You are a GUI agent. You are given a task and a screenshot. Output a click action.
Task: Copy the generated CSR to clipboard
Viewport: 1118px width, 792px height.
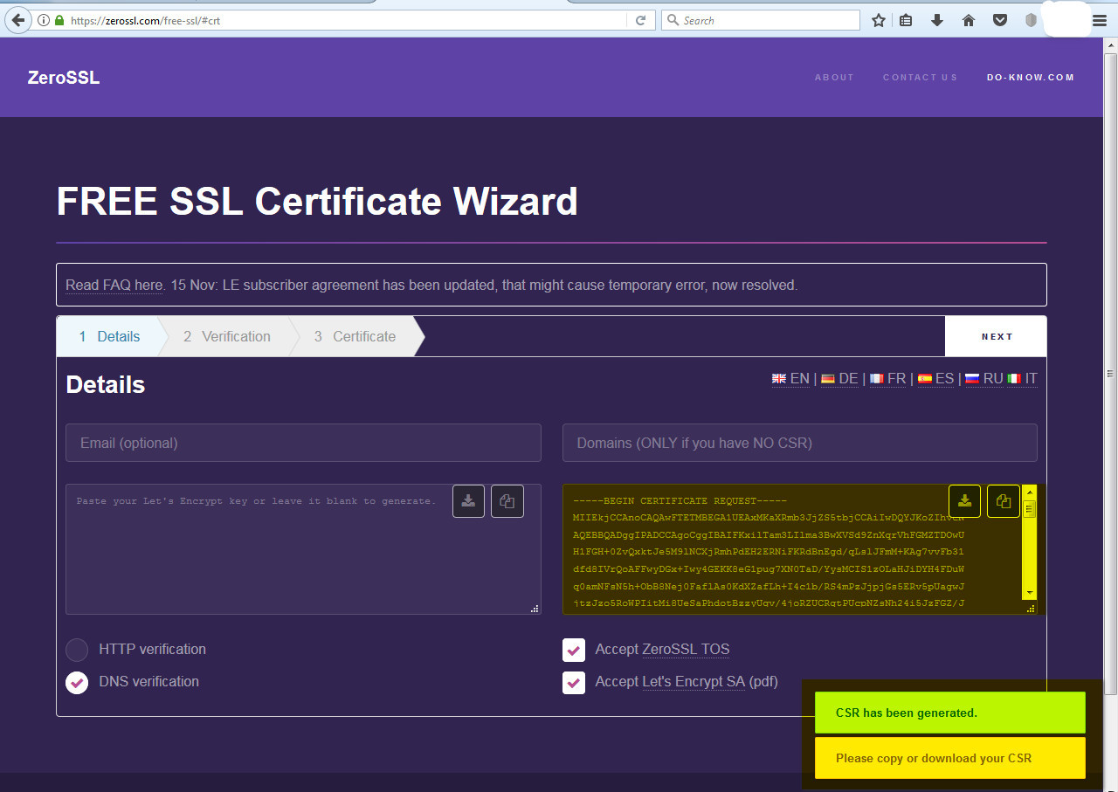click(1004, 500)
